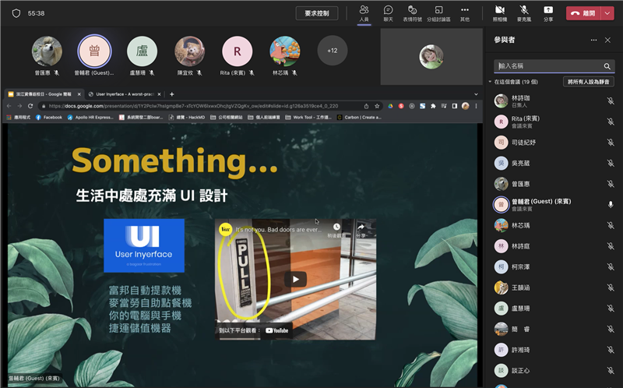The height and width of the screenshot is (388, 623).
Task: Collapse the 在這個會議 (19 個) section
Action: [490, 81]
